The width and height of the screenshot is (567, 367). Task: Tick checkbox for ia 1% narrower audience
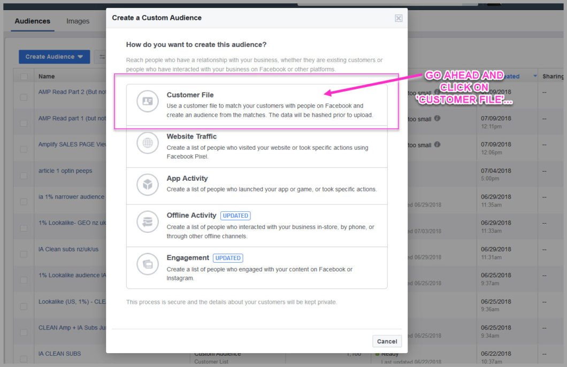point(24,202)
